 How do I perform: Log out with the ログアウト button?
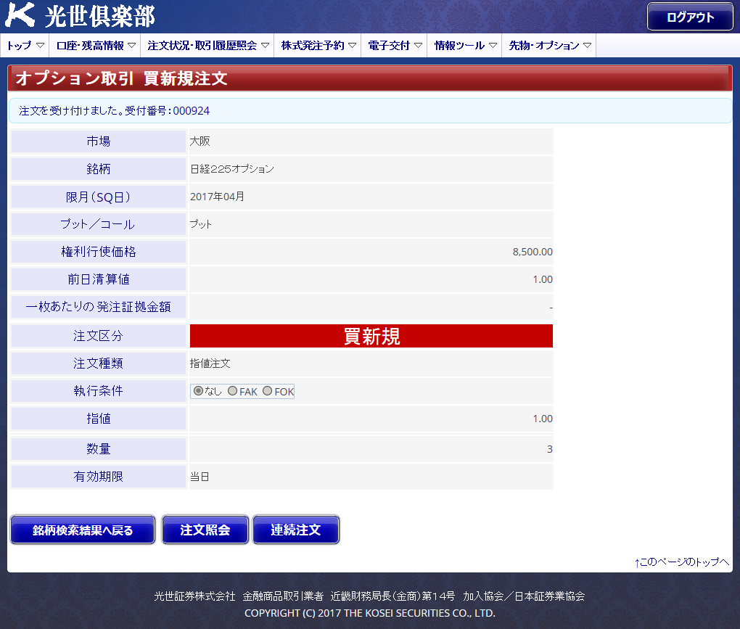(x=690, y=17)
